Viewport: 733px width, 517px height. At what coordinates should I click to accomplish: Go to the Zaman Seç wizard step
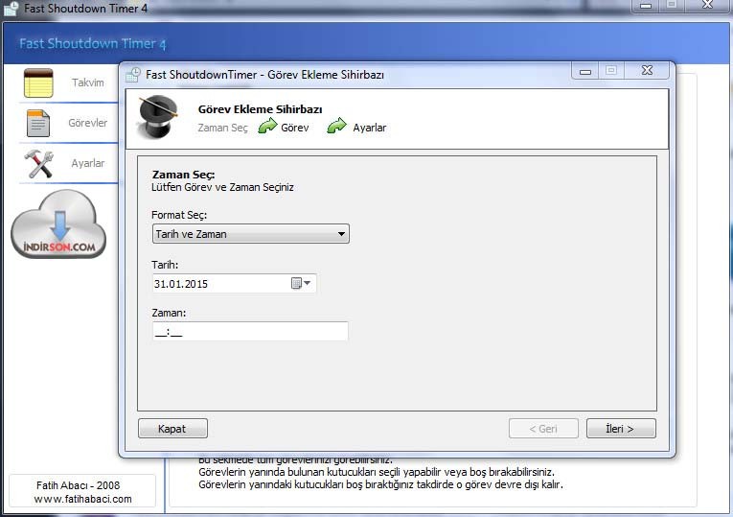coord(222,128)
